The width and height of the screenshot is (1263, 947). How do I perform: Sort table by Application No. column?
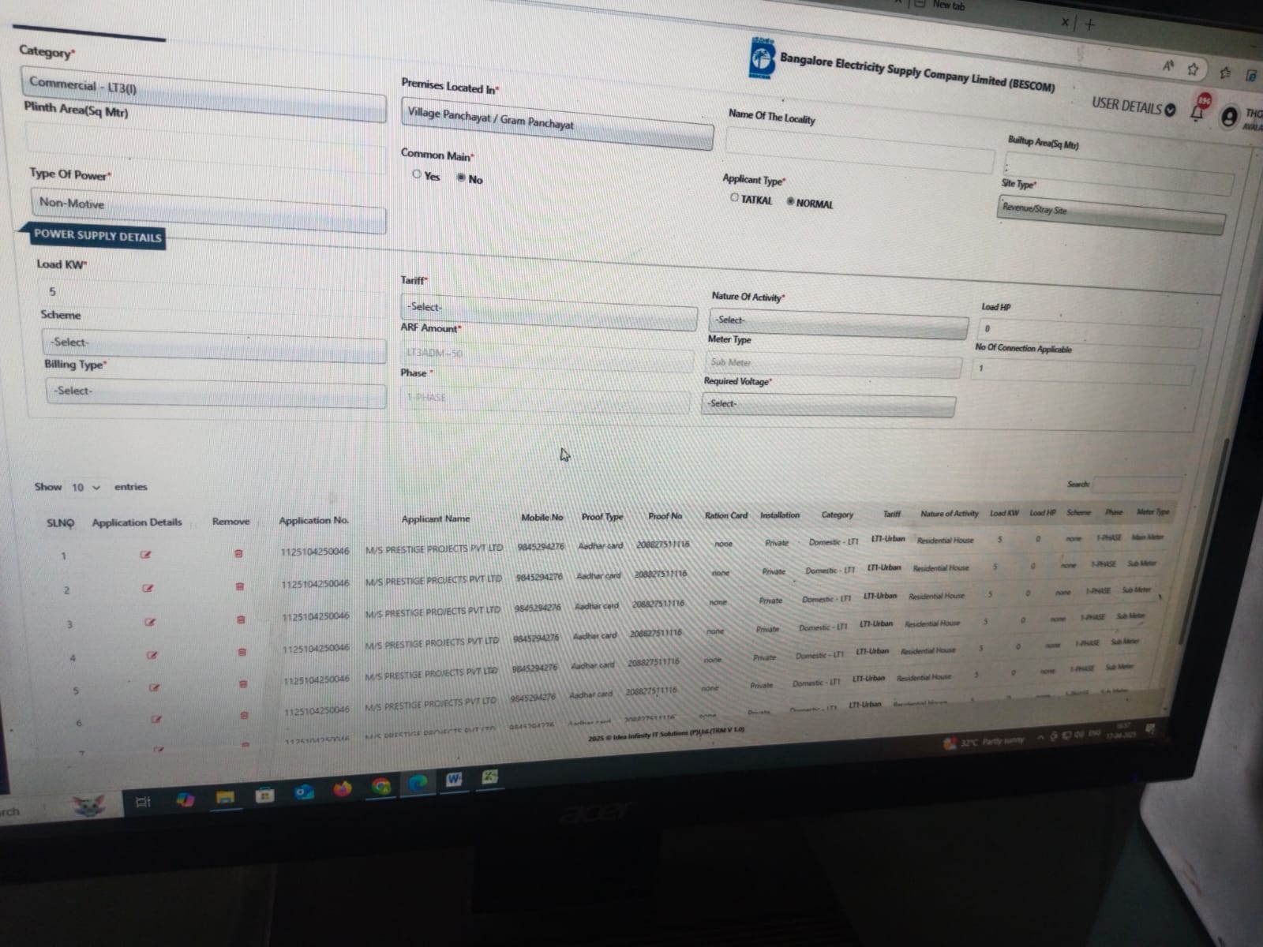[313, 521]
